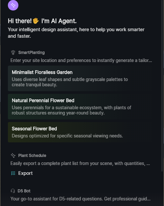
Task: Click the waving hand emoji in greeting
Action: click(x=36, y=21)
